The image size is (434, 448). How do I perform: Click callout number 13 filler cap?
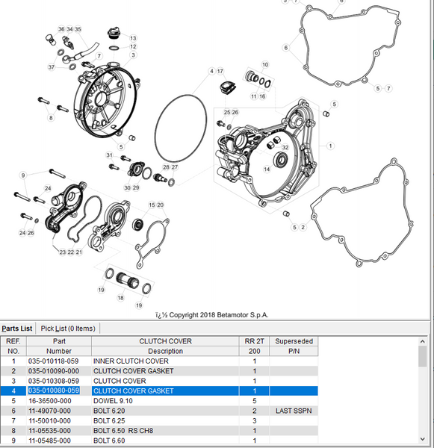pyautogui.click(x=133, y=38)
